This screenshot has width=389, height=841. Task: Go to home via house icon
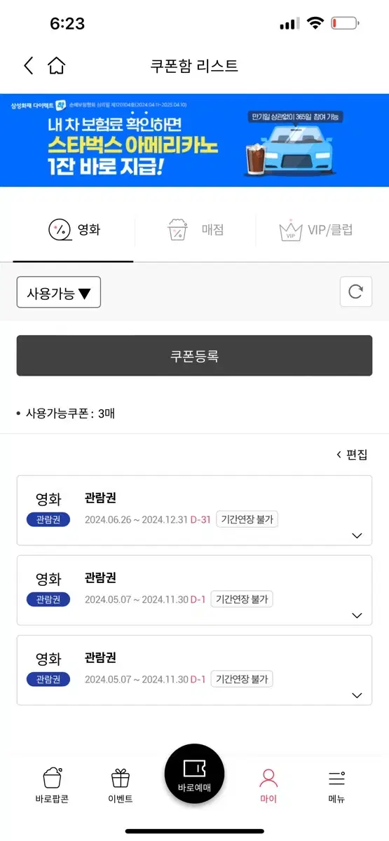(x=56, y=66)
